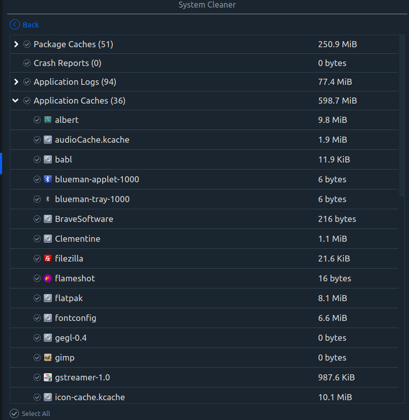The height and width of the screenshot is (420, 409).
Task: Click the filezilla red icon
Action: (48, 258)
